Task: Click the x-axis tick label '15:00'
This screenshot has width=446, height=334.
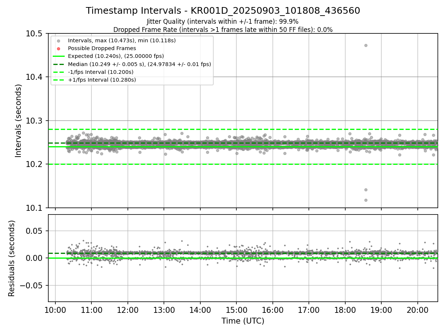Action: pos(236,310)
